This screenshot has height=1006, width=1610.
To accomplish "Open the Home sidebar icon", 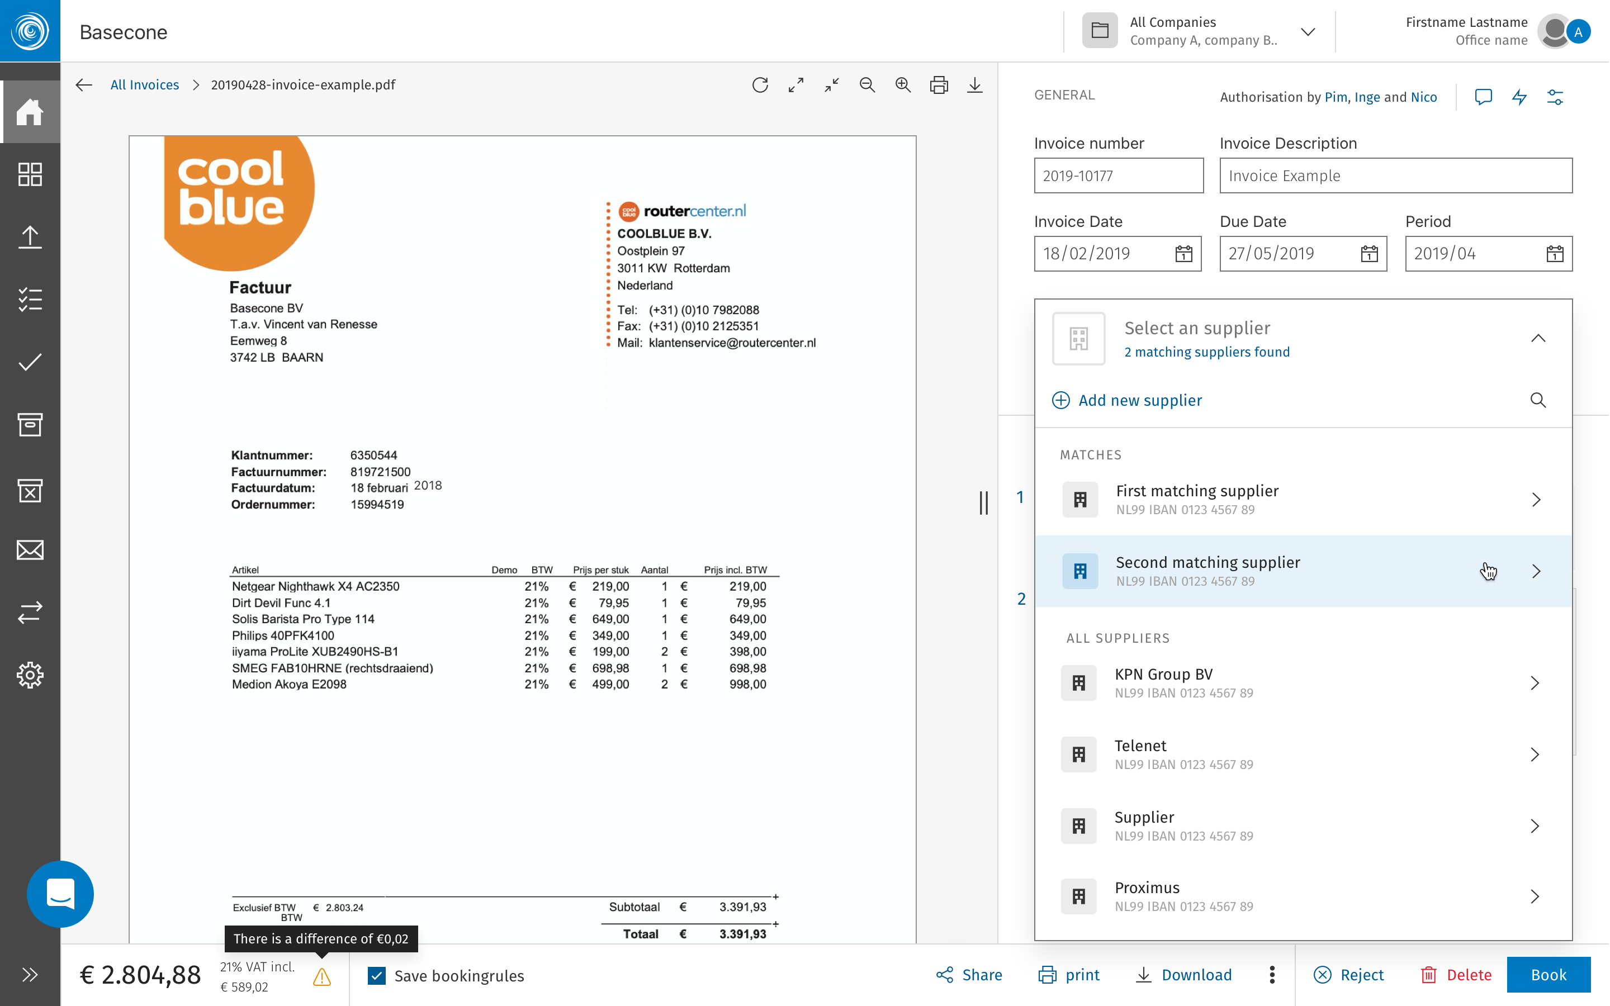I will click(30, 112).
